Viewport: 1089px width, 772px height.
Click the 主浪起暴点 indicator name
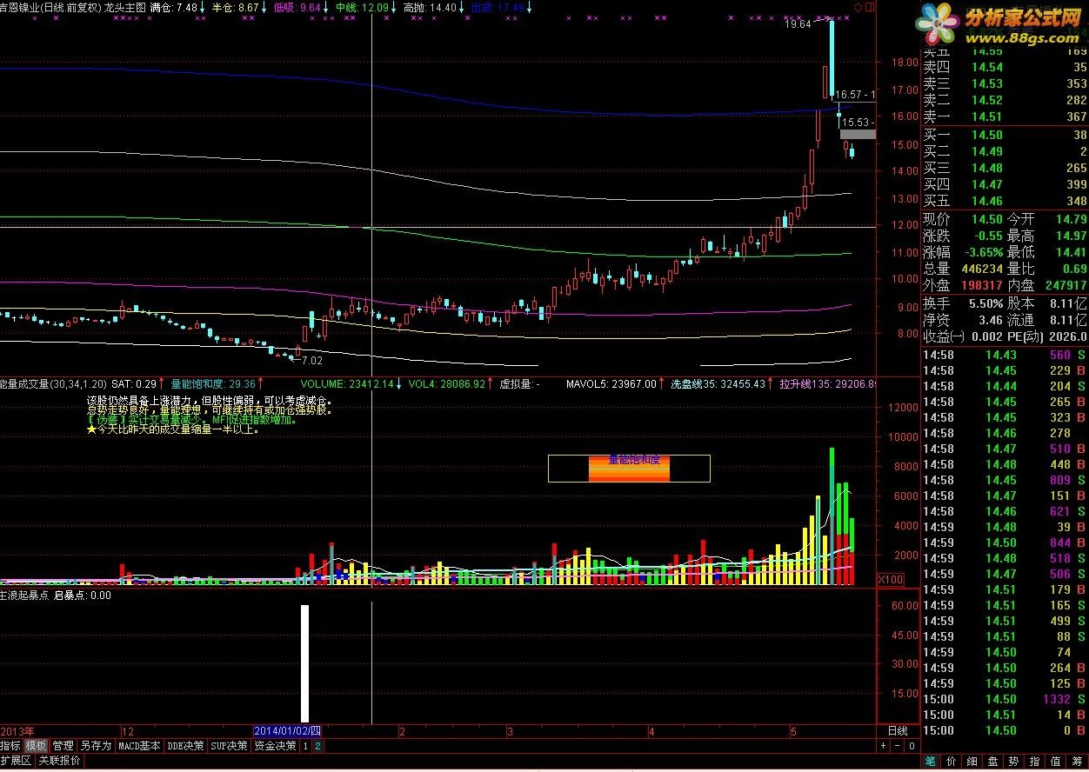tap(24, 596)
